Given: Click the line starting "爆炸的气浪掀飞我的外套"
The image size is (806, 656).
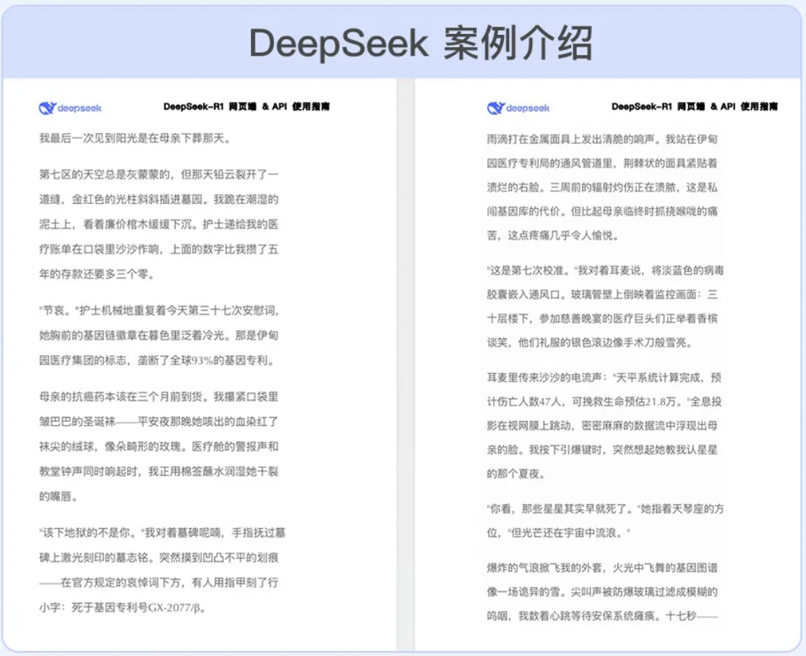Looking at the screenshot, I should point(602,568).
